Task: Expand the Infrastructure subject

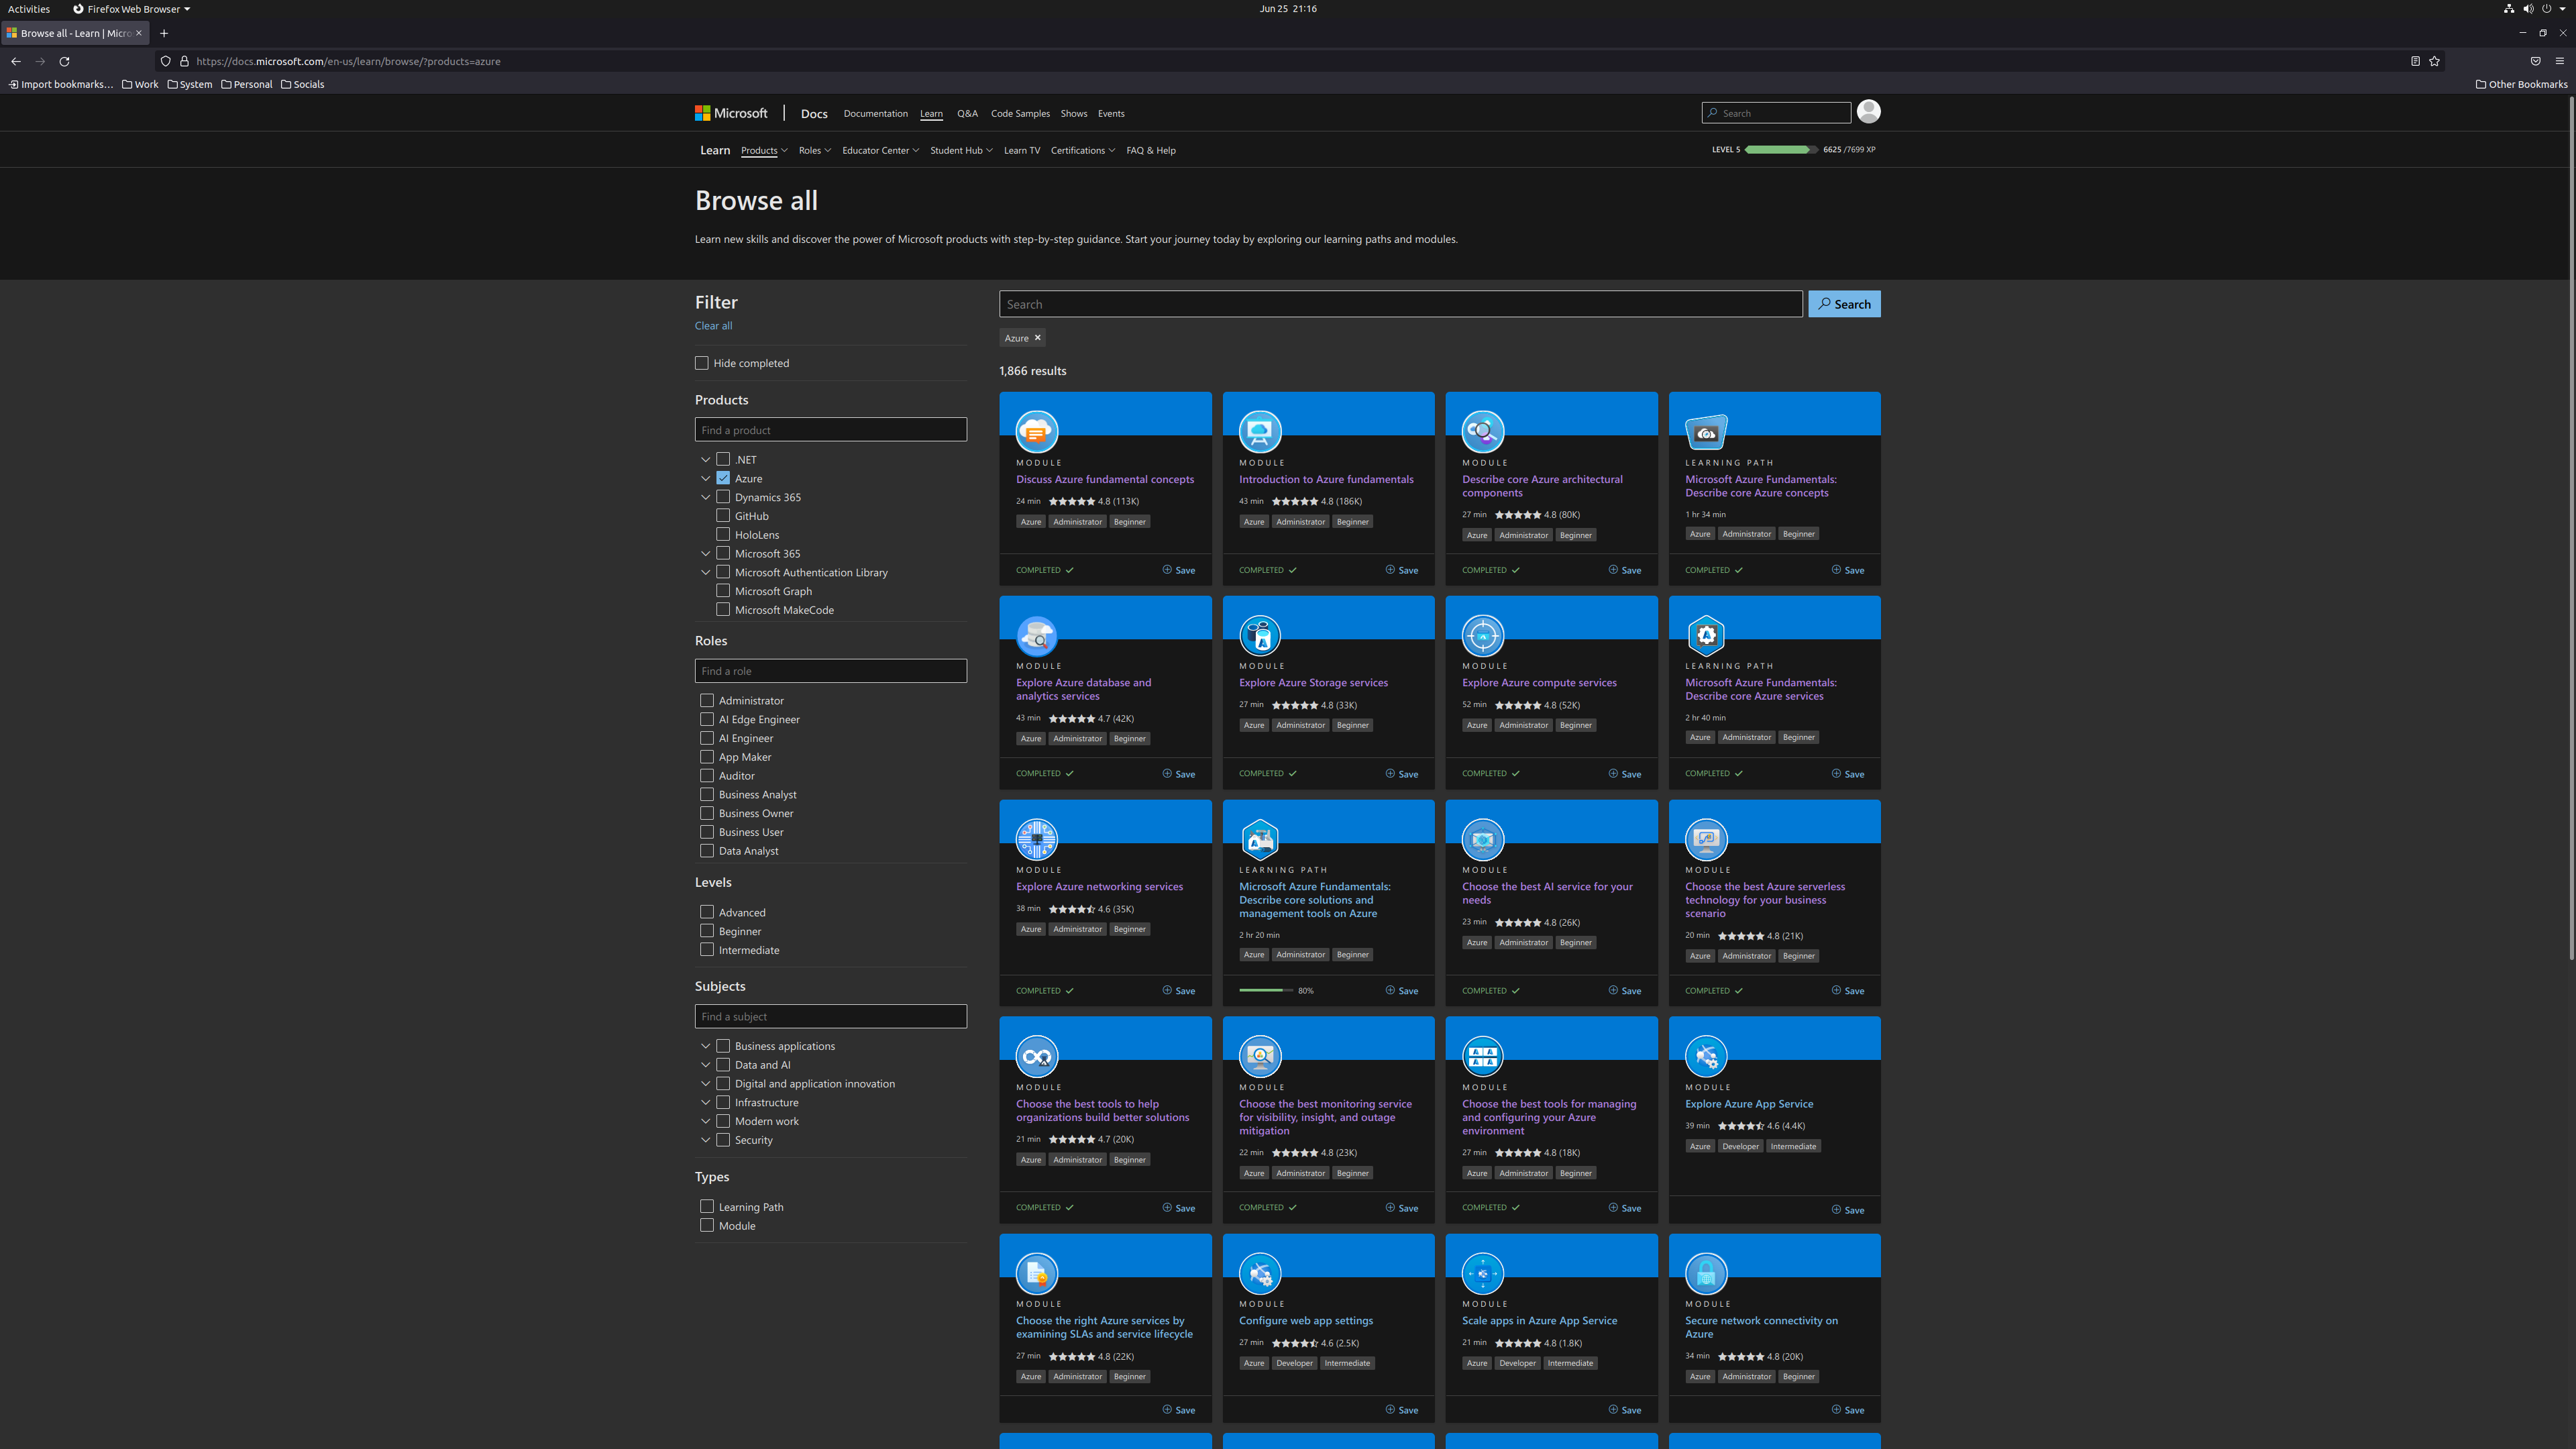Action: [x=705, y=1103]
